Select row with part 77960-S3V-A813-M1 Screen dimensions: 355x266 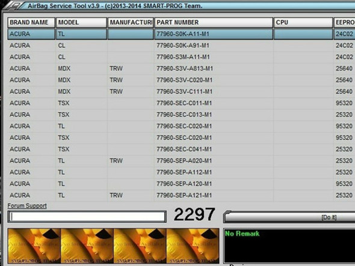(181, 68)
